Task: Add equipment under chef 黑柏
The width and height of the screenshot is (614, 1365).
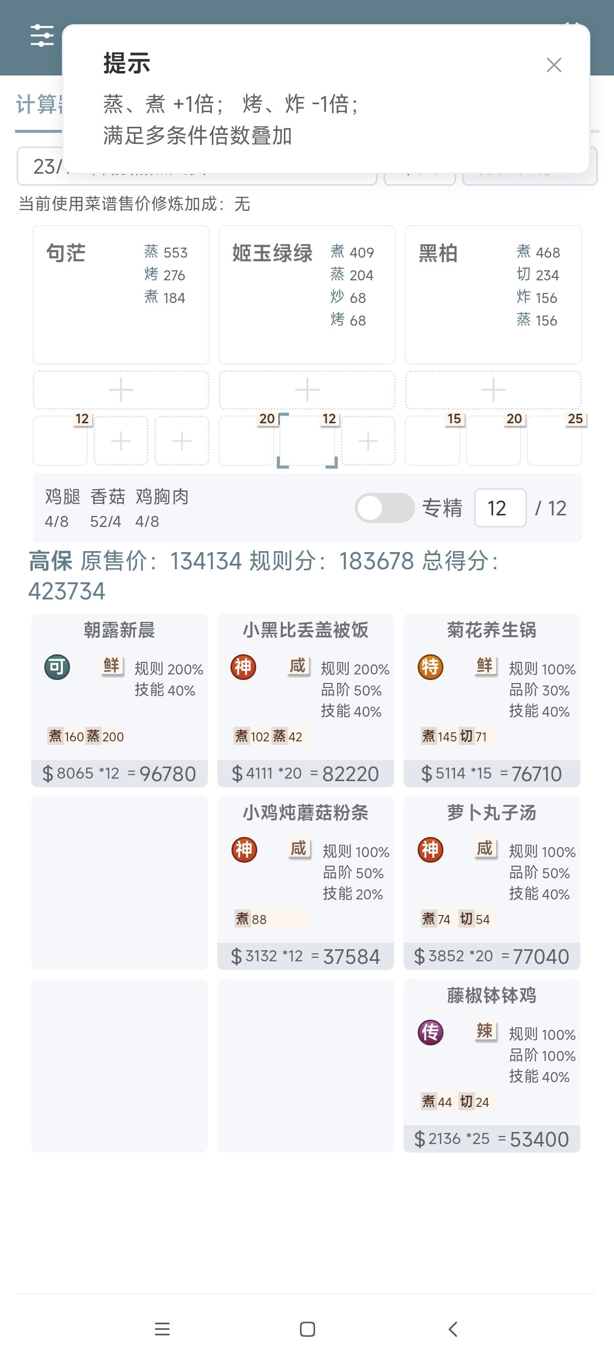Action: [x=493, y=390]
